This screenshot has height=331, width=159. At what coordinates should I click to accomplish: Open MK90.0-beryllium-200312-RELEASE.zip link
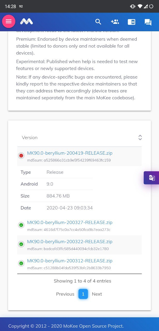point(70,261)
